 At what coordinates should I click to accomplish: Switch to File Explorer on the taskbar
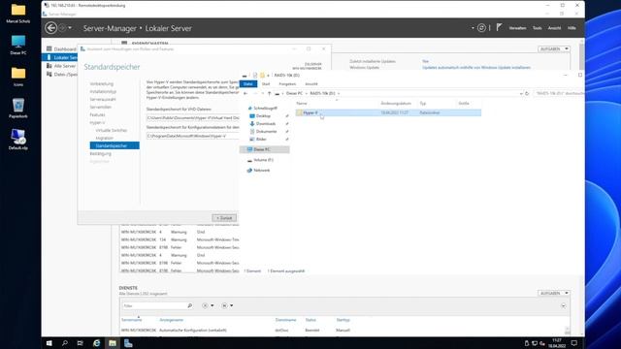pos(113,343)
